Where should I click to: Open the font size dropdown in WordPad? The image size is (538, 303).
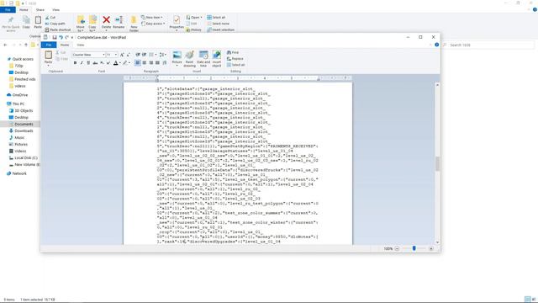tap(116, 55)
